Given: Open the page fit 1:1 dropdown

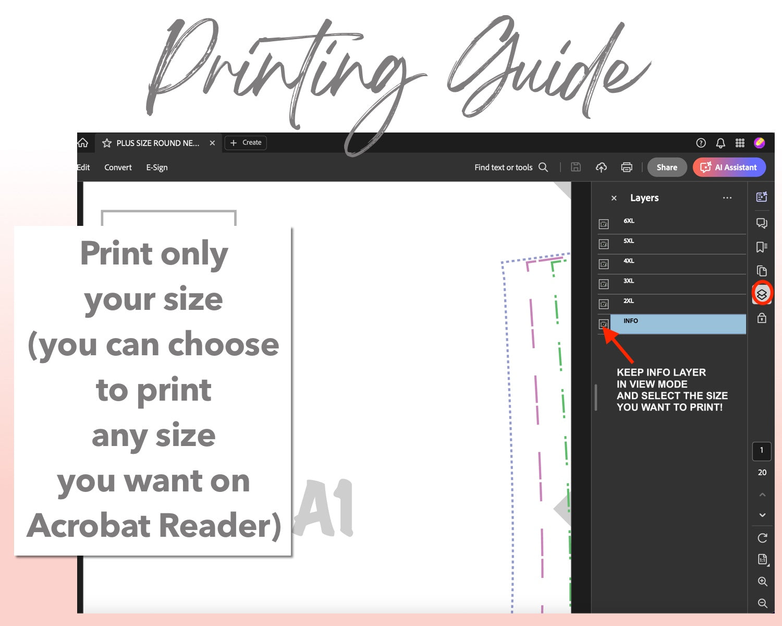Looking at the screenshot, I should pyautogui.click(x=762, y=560).
